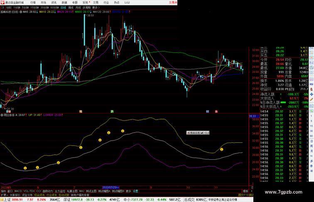Click the small settings icon beside stock name
This screenshot has height=202, width=314.
tap(21, 12)
